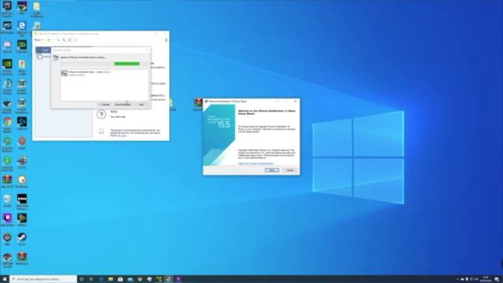
Task: Cancel the VMware Workstation Player setup wizard
Action: pyautogui.click(x=290, y=170)
